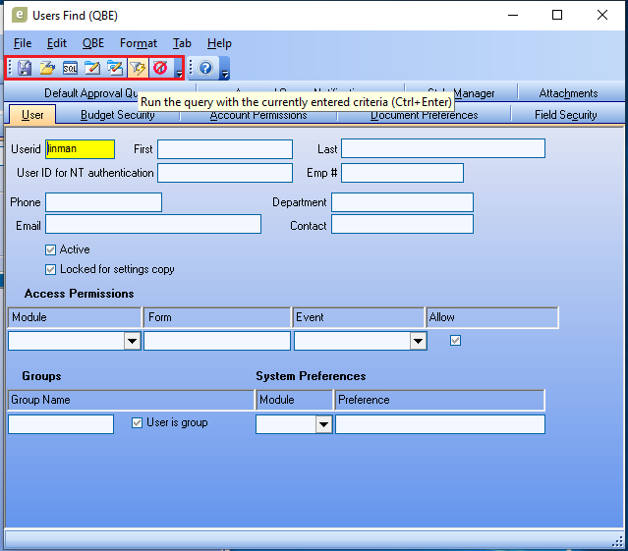Uncheck Locked for settings copy
The image size is (628, 551).
(x=51, y=269)
